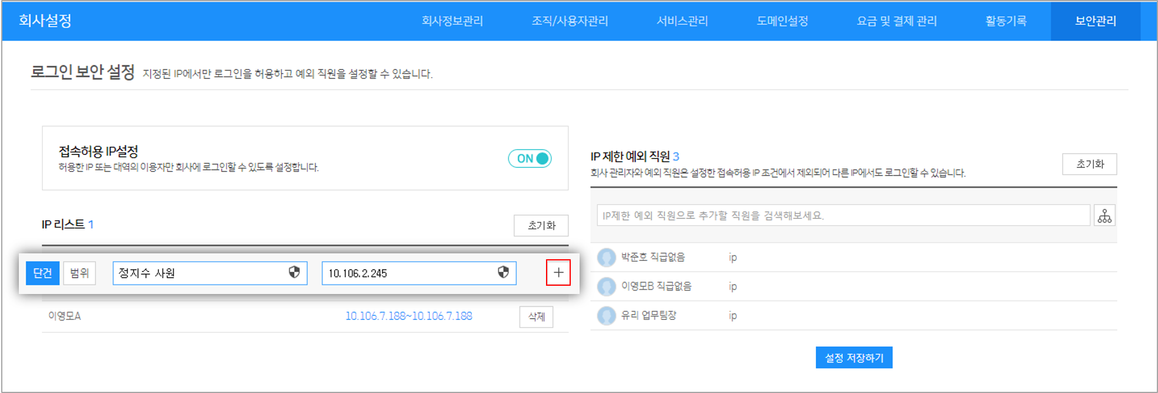Click shield icon in the name field
This screenshot has height=393, width=1158.
coord(294,272)
